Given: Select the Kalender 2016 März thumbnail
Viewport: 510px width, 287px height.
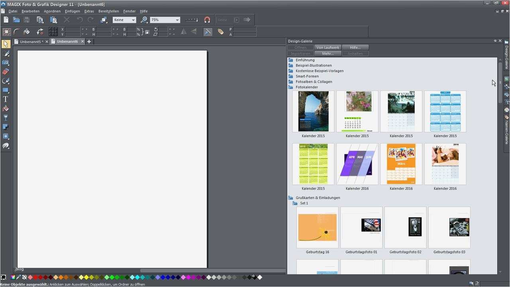Looking at the screenshot, I should pyautogui.click(x=401, y=164).
